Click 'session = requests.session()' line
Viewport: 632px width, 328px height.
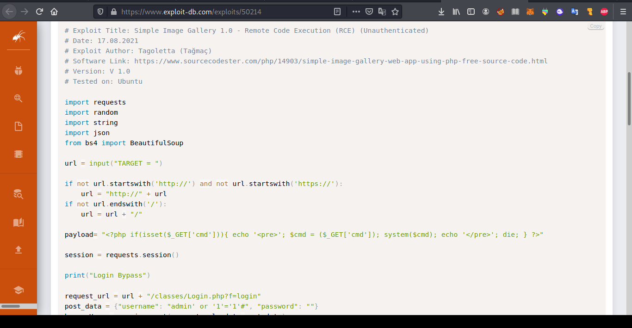(122, 255)
